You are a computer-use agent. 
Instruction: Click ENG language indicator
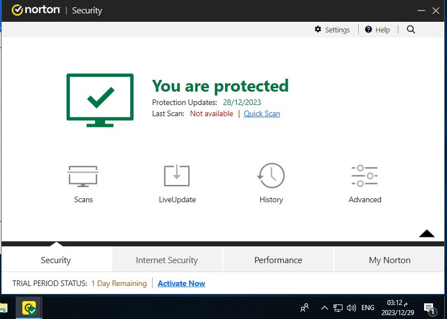pos(368,308)
